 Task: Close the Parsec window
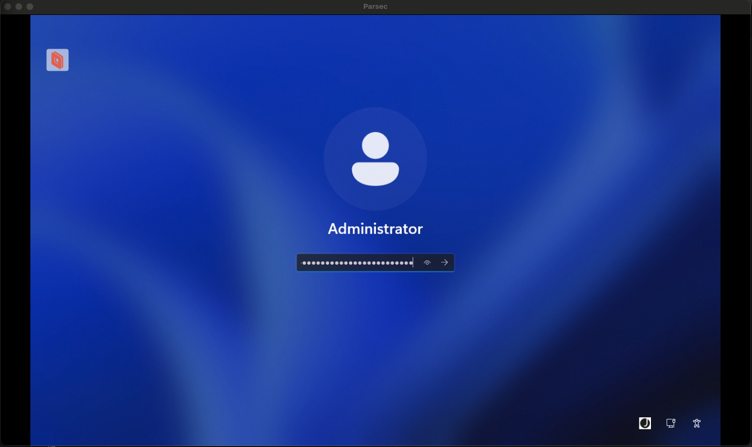tap(8, 7)
